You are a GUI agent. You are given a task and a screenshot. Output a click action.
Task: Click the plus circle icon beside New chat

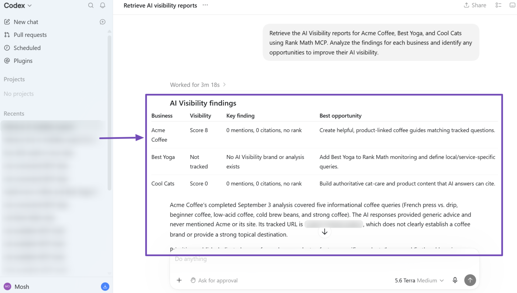coord(103,22)
